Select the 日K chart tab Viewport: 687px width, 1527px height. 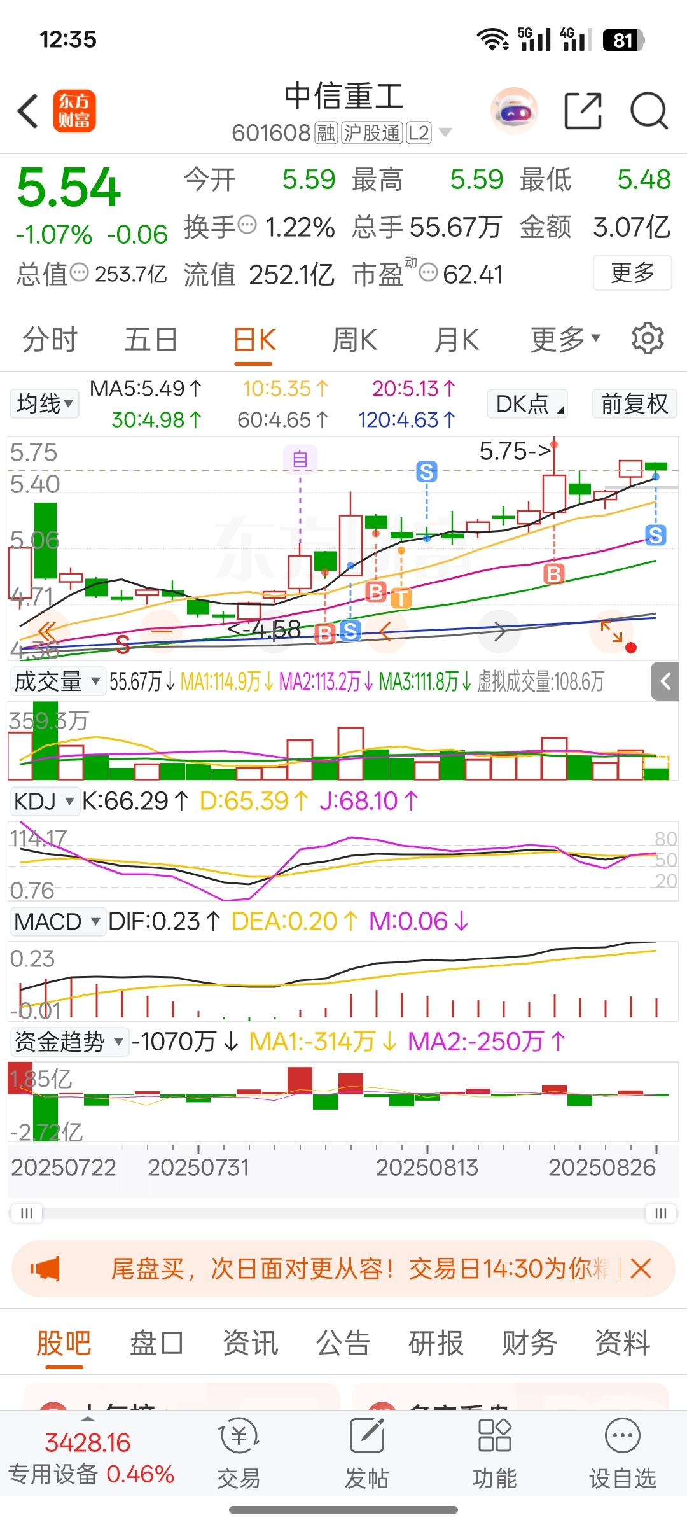[254, 339]
